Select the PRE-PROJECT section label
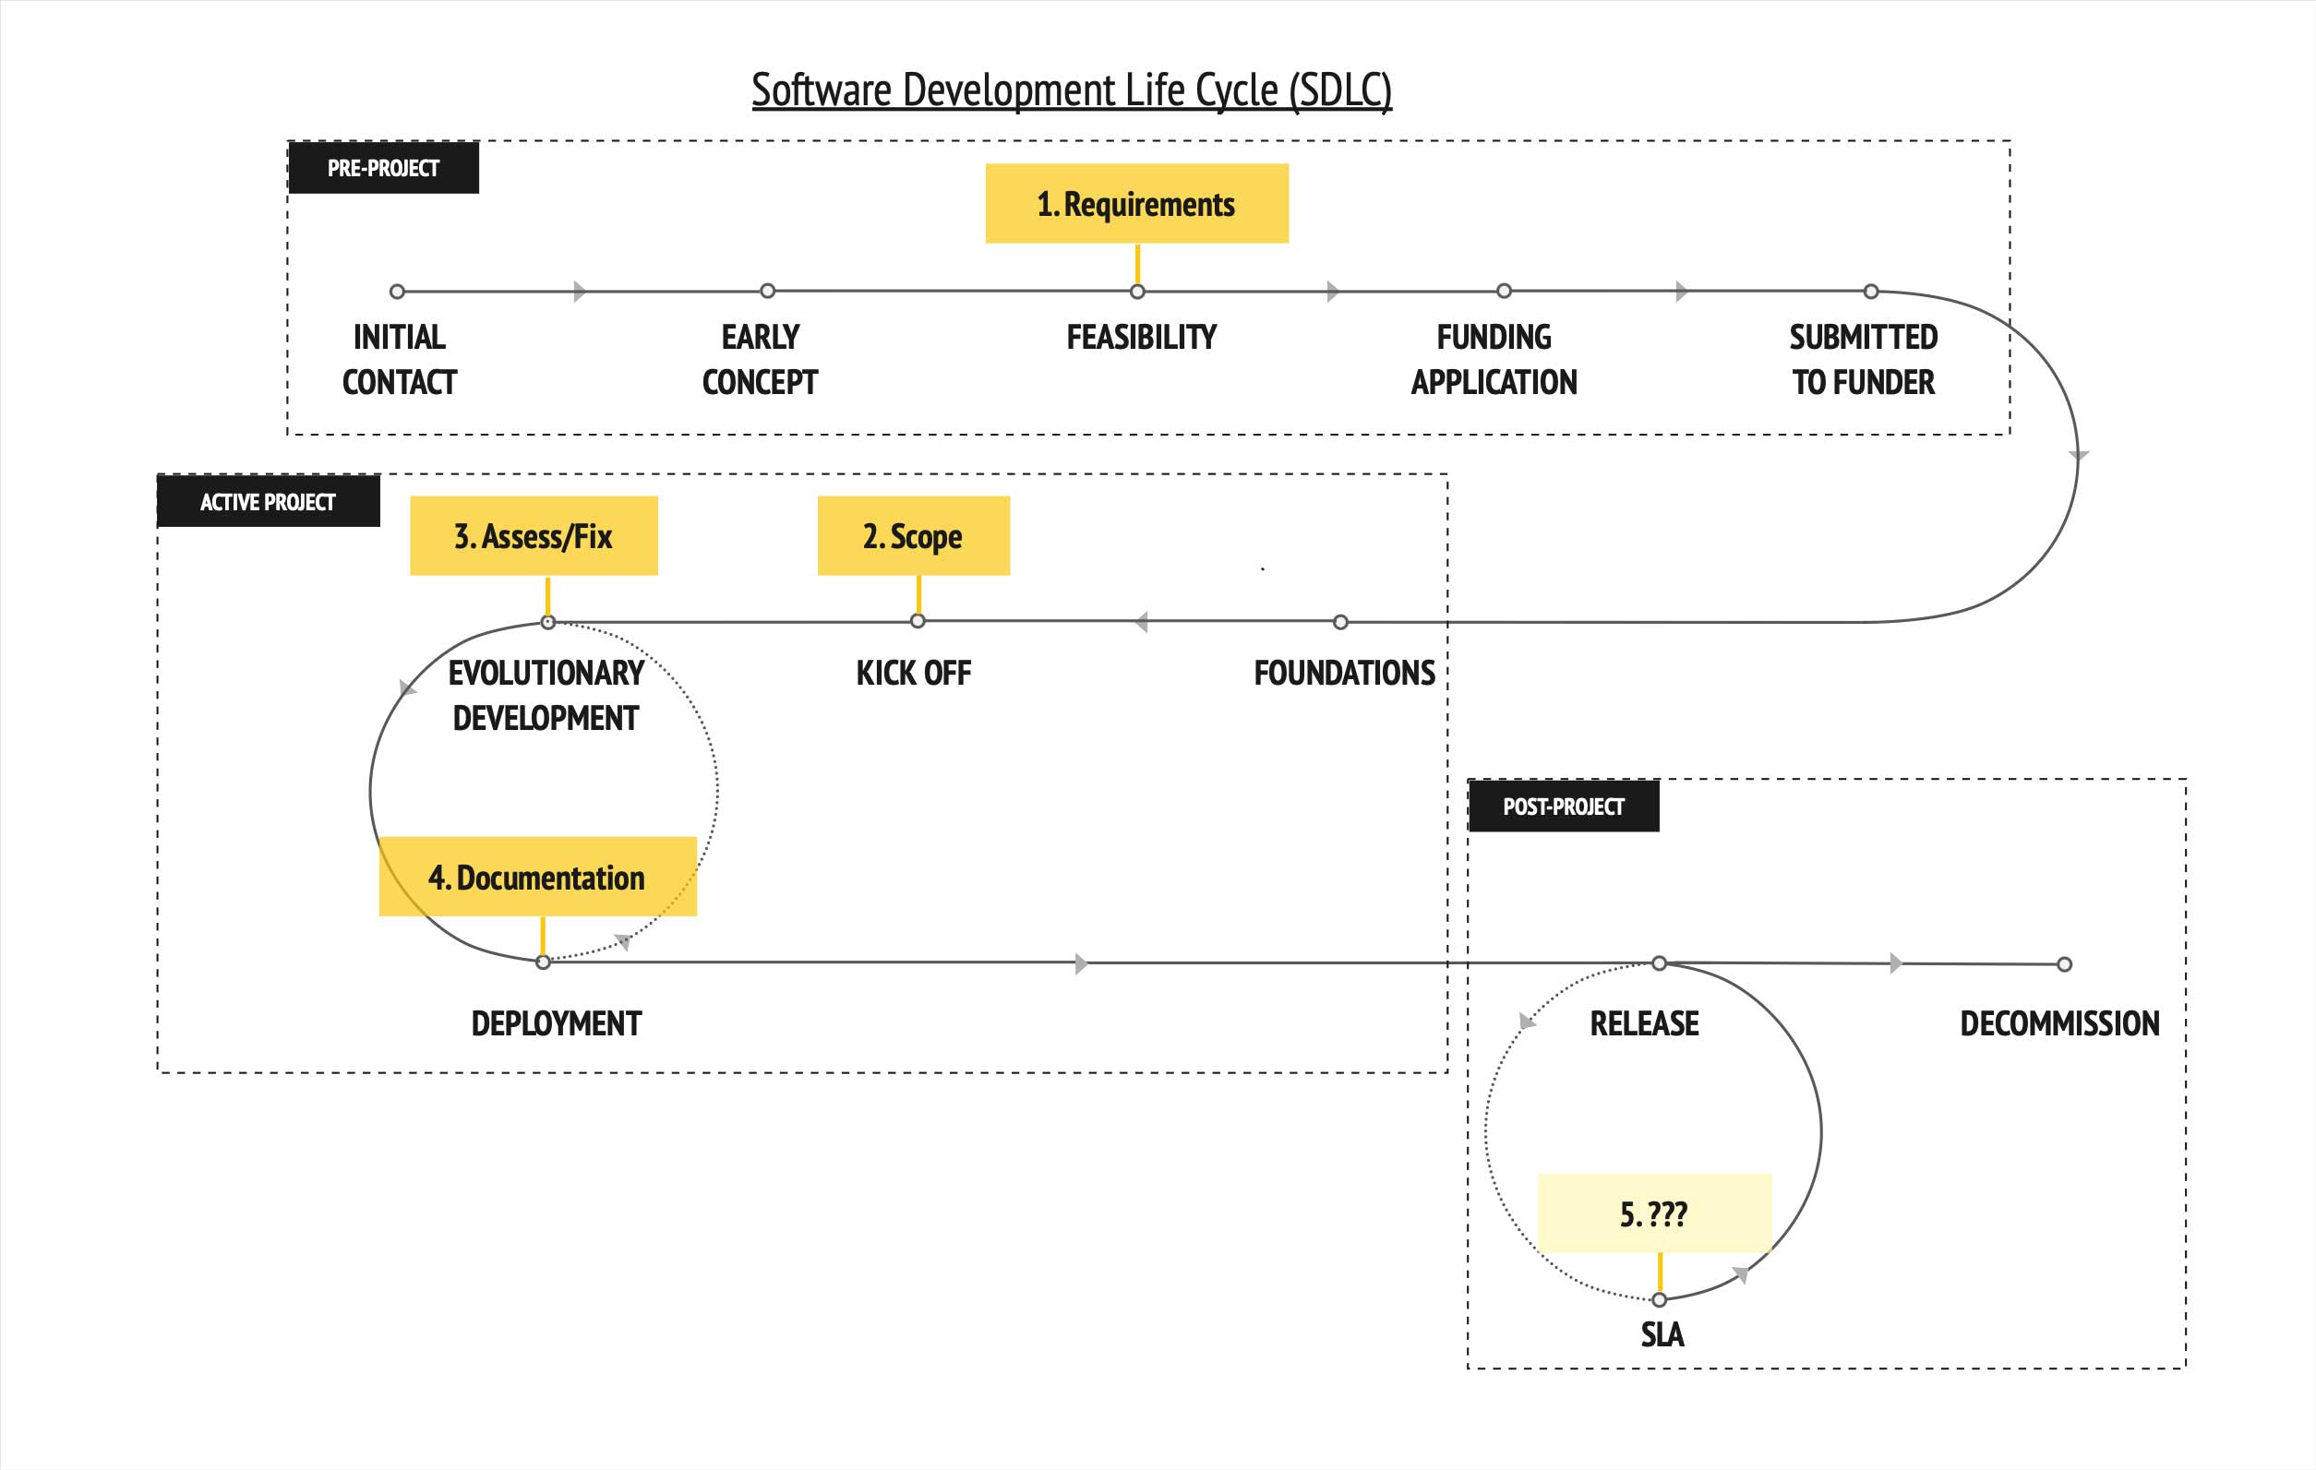The width and height of the screenshot is (2316, 1470). pyautogui.click(x=384, y=168)
